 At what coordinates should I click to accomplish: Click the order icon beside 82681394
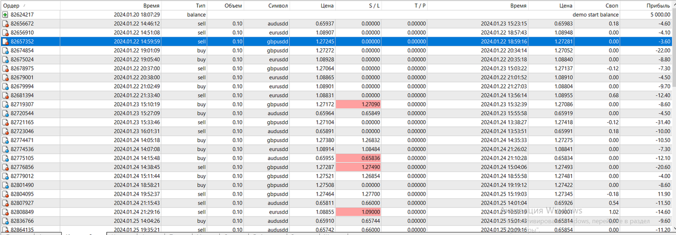click(x=5, y=95)
